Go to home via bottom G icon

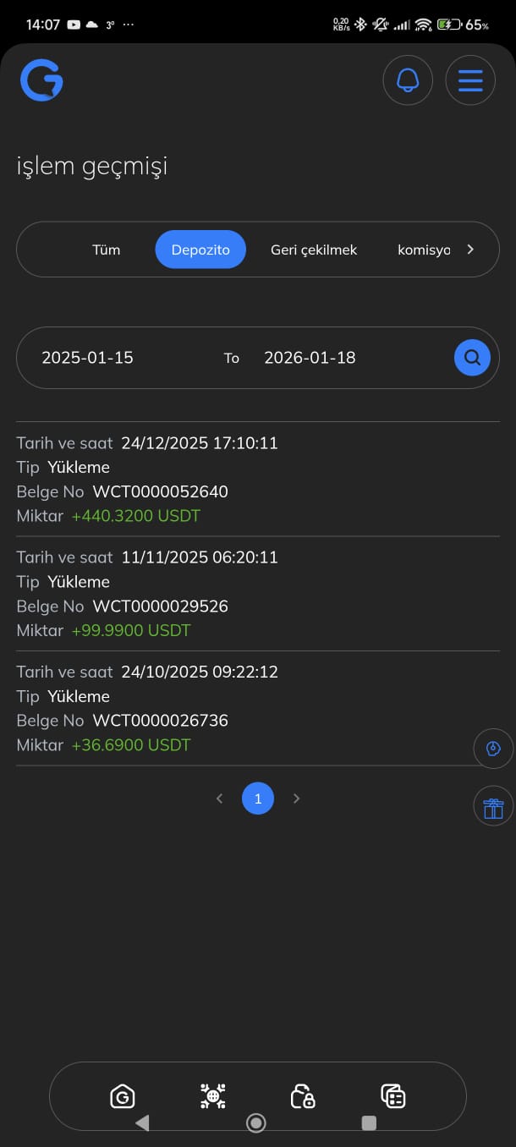[123, 1096]
